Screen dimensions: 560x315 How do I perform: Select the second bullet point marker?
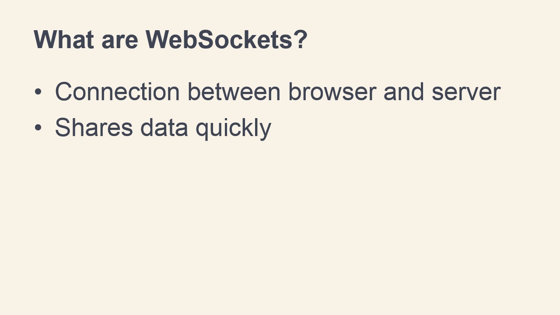[38, 128]
